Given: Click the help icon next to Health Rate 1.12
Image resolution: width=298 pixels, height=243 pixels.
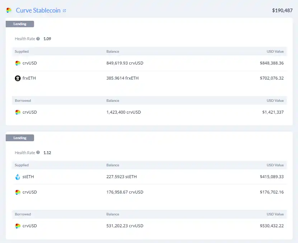Looking at the screenshot, I should (38, 152).
